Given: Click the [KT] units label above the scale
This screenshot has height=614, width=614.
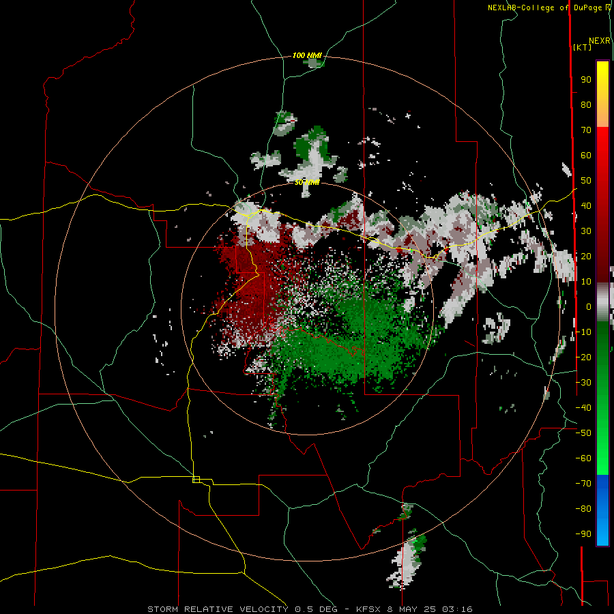Looking at the screenshot, I should 582,47.
